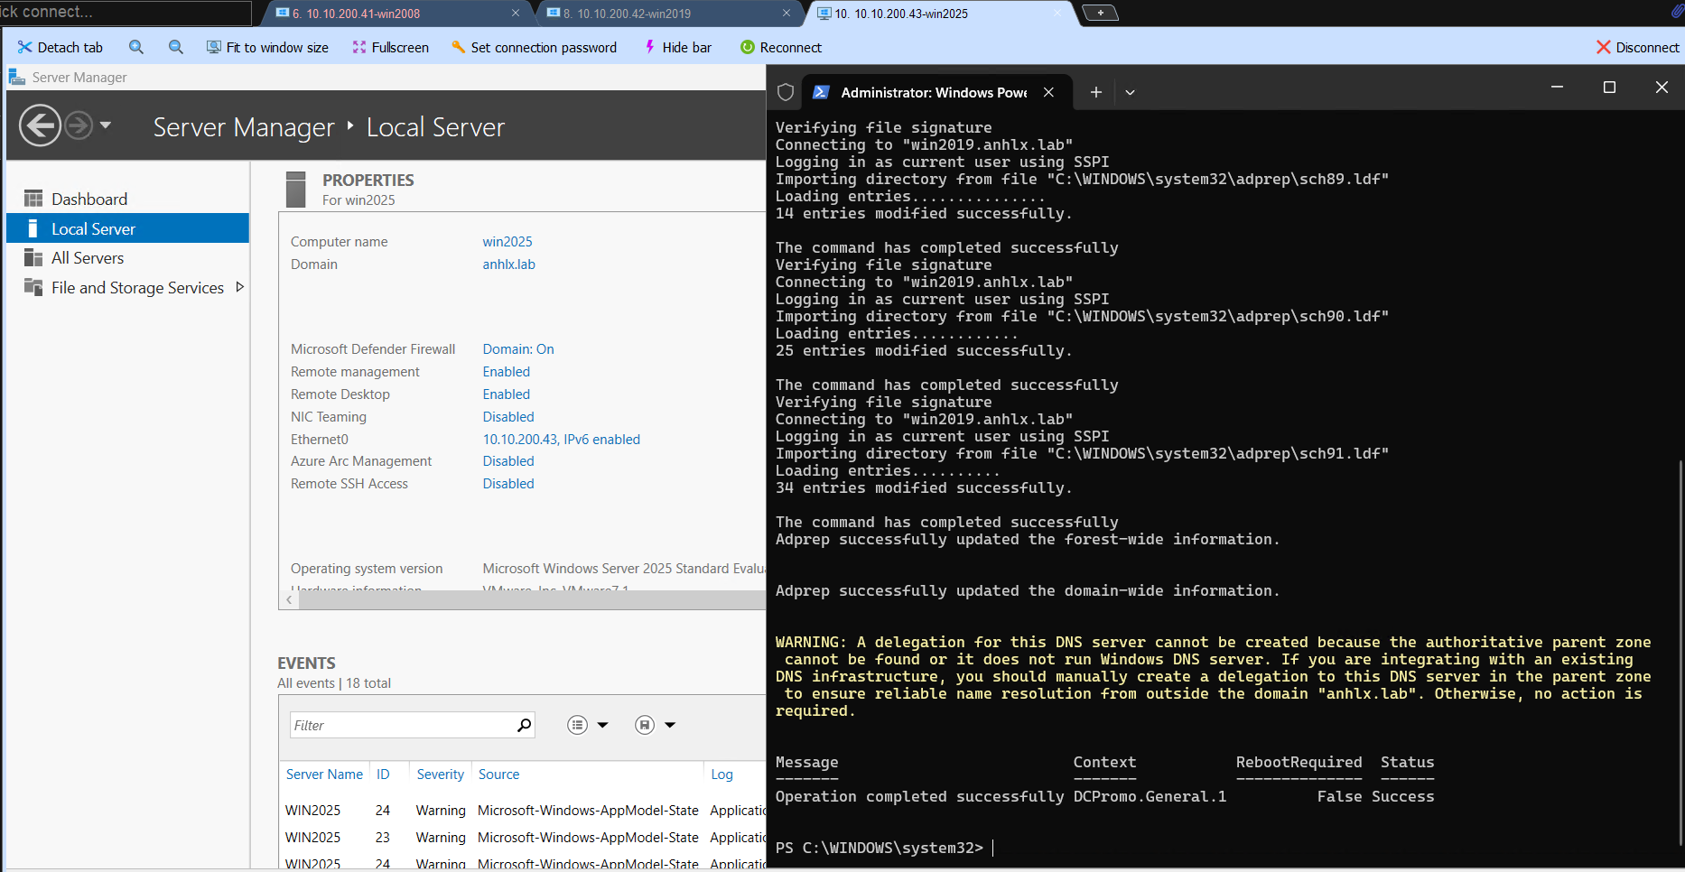Screen dimensions: 1685x872
Task: Click the Server Manager back arrow
Action: pos(41,125)
